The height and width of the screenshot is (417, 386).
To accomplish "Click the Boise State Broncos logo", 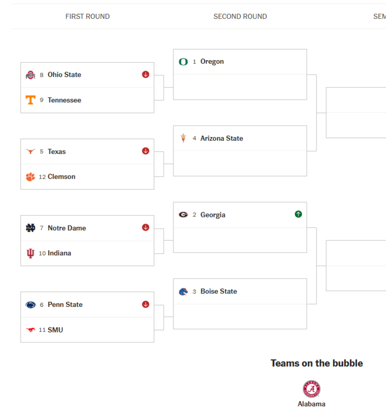I will 183,291.
